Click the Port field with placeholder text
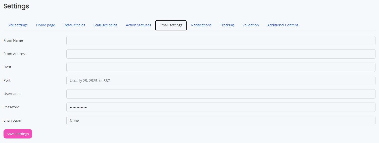This screenshot has width=379, height=143. pos(221,80)
